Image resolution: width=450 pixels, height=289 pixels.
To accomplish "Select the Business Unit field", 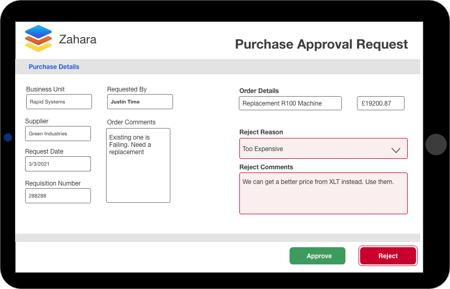I will 59,101.
